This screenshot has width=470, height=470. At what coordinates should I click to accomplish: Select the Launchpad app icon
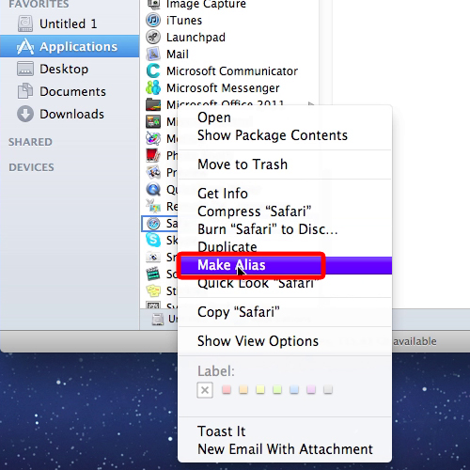[x=153, y=38]
